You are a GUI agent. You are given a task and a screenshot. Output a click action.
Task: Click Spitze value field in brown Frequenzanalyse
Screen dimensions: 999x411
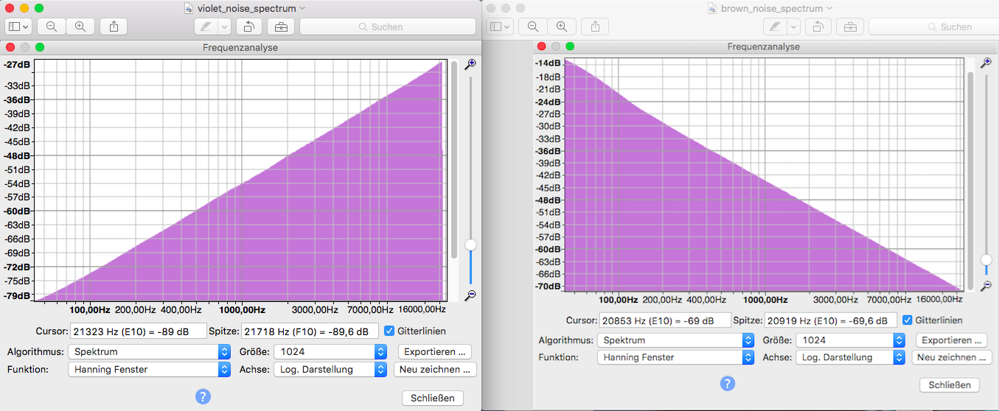(x=831, y=320)
